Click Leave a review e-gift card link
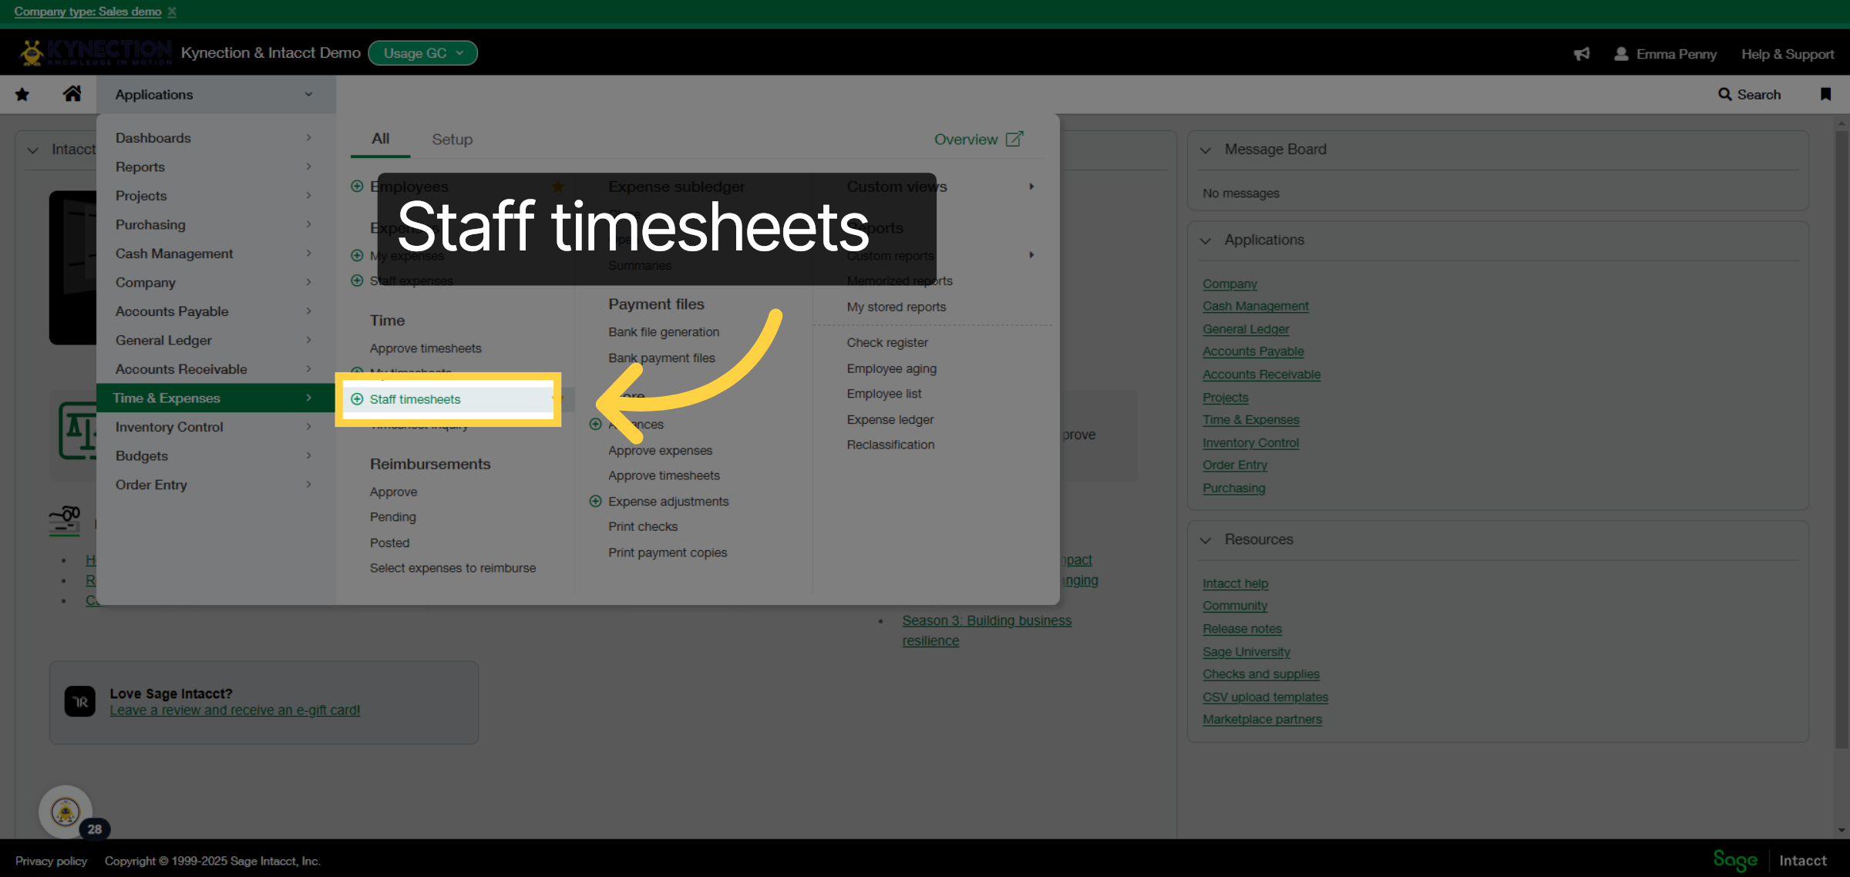This screenshot has height=877, width=1850. tap(235, 711)
